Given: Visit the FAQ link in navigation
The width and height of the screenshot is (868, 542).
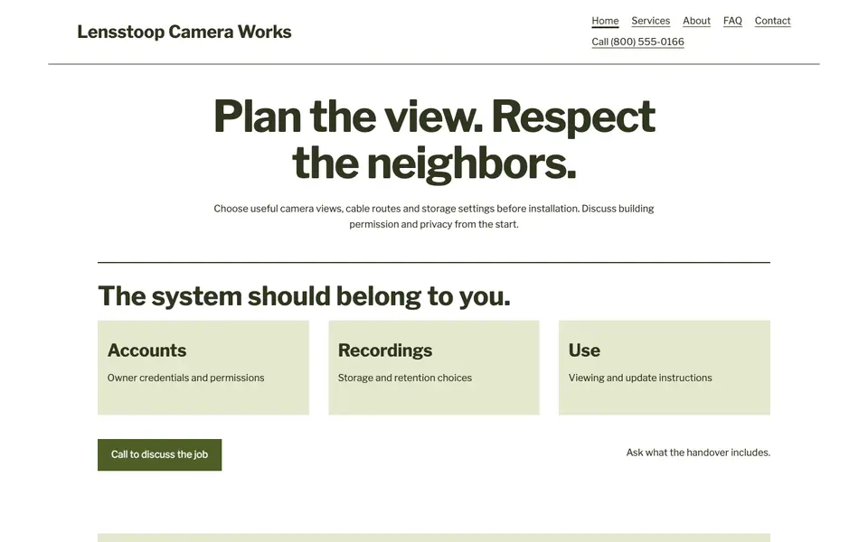Looking at the screenshot, I should pyautogui.click(x=732, y=21).
